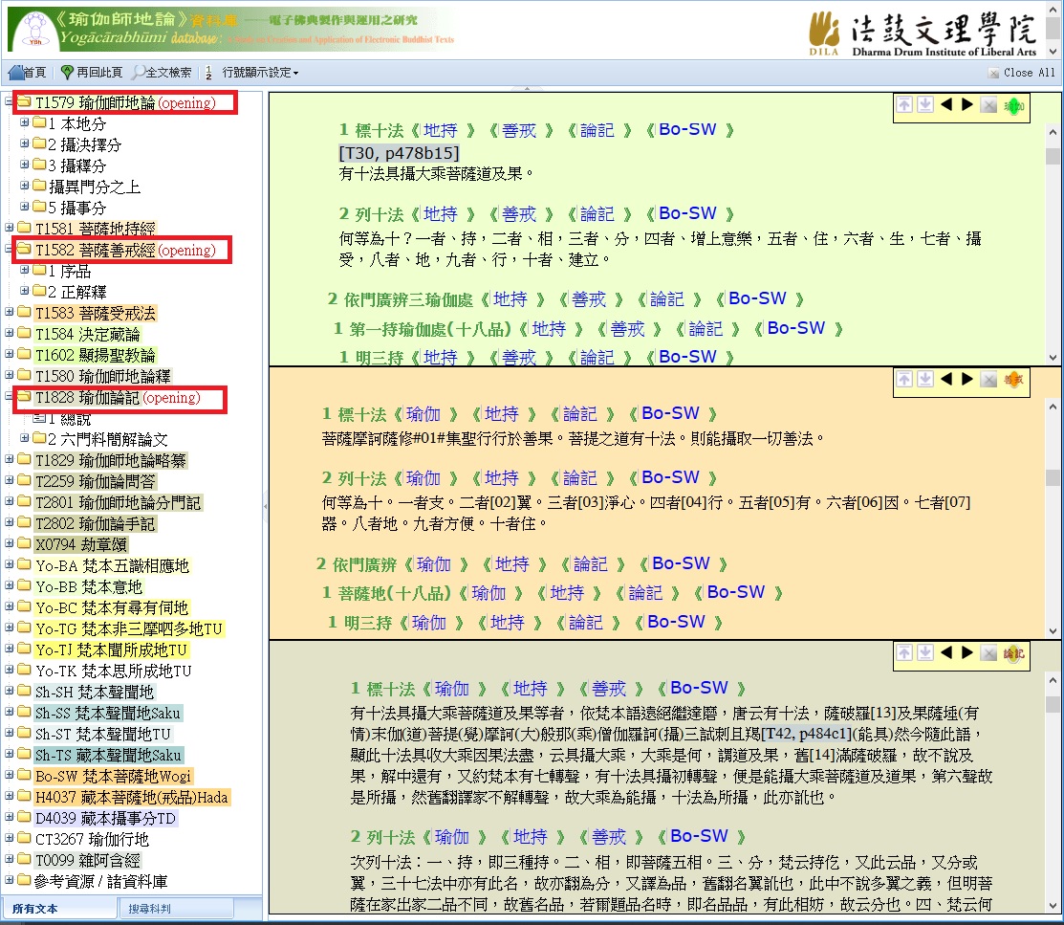Click the previous arrow in the 瑜伽 panel toolbar
Image resolution: width=1064 pixels, height=925 pixels.
(x=945, y=105)
